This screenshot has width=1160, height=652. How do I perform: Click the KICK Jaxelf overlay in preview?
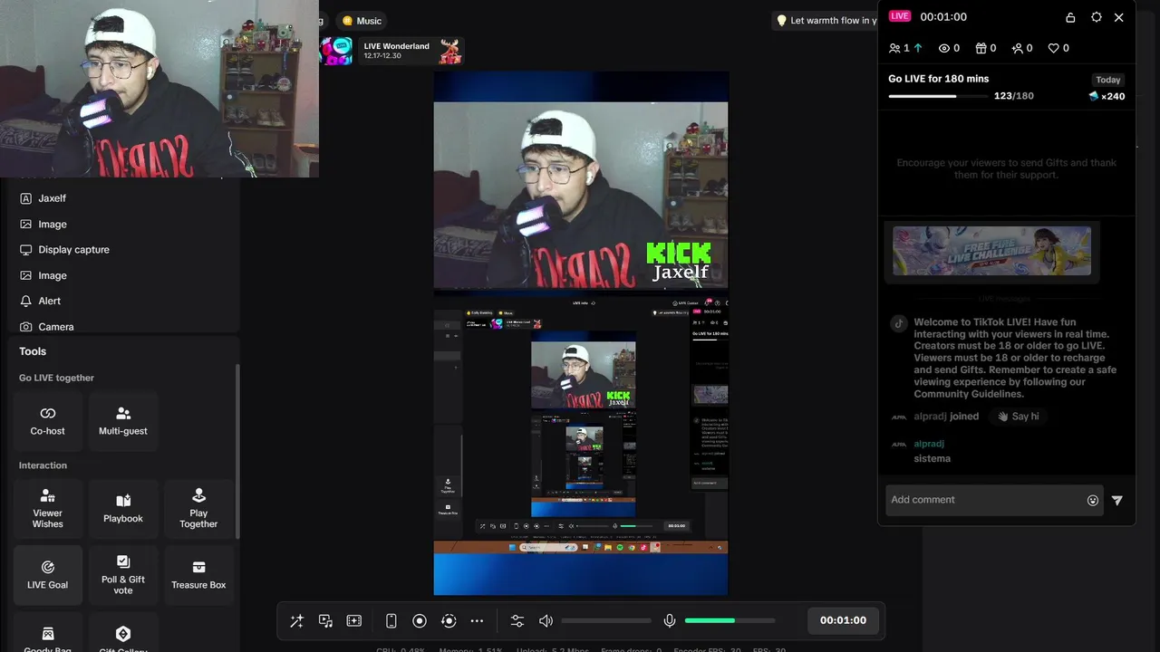[679, 262]
